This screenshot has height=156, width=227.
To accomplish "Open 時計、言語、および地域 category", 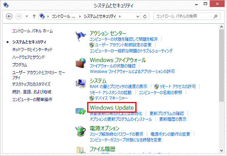I will pyautogui.click(x=32, y=92).
